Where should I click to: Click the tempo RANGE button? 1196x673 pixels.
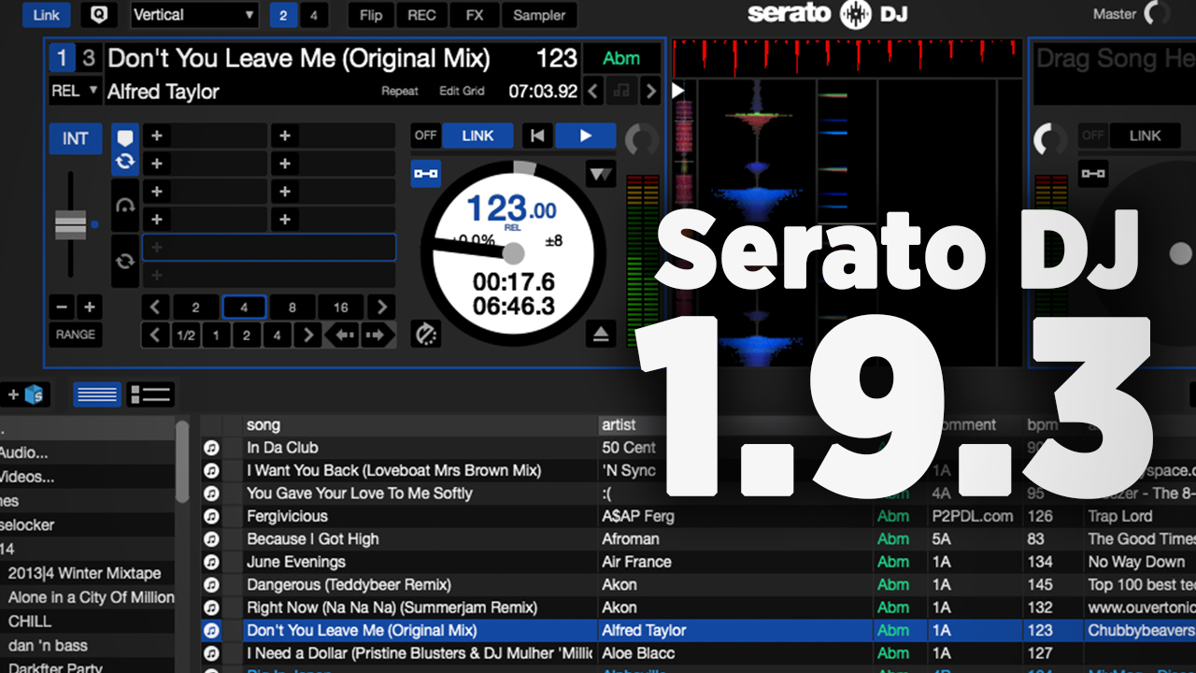point(76,335)
